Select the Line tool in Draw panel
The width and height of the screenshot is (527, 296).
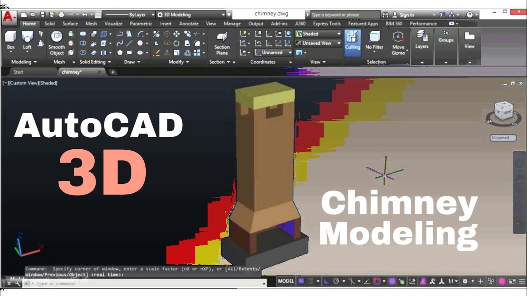tap(129, 43)
